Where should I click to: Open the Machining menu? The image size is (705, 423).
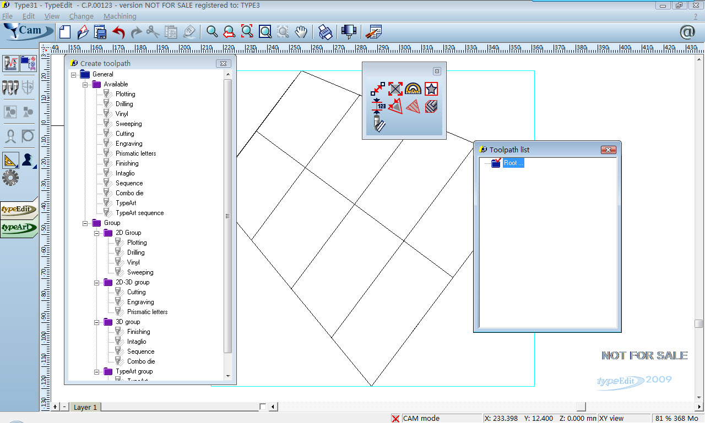[x=120, y=17]
